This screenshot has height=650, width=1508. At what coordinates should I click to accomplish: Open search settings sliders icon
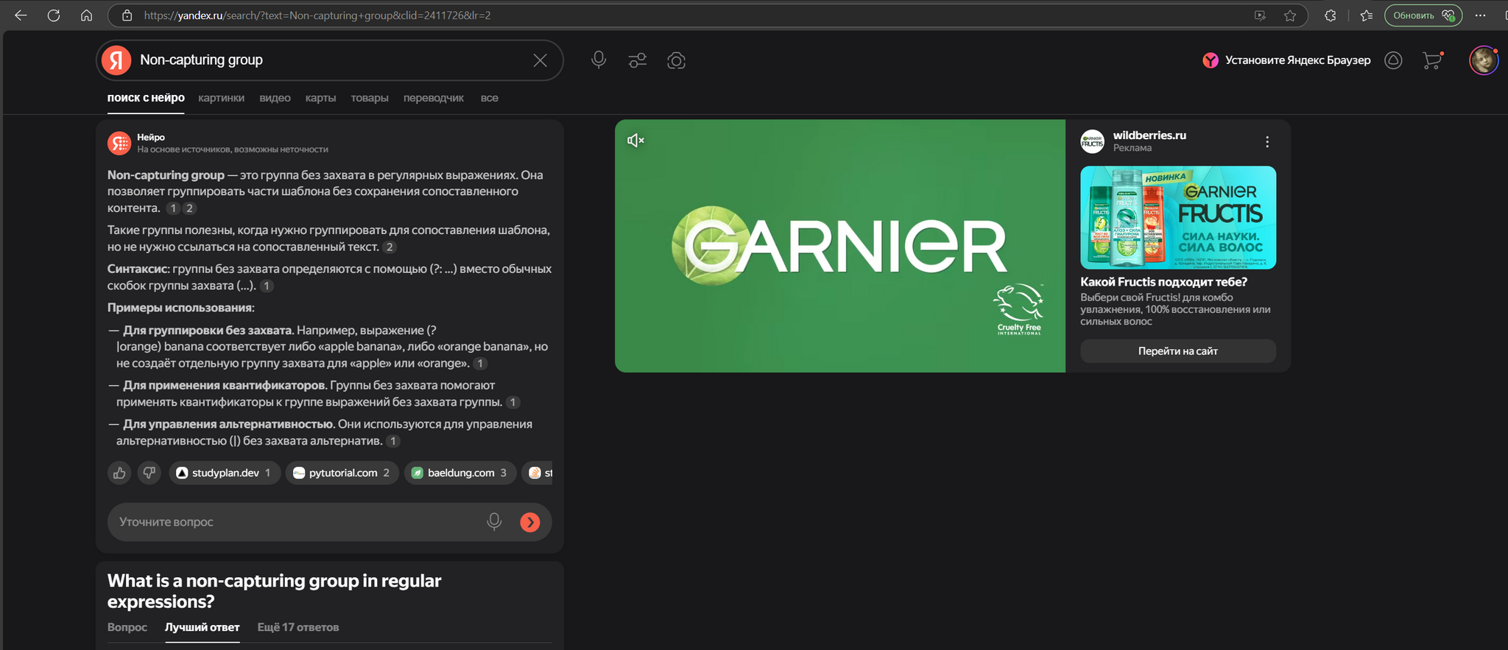[638, 60]
